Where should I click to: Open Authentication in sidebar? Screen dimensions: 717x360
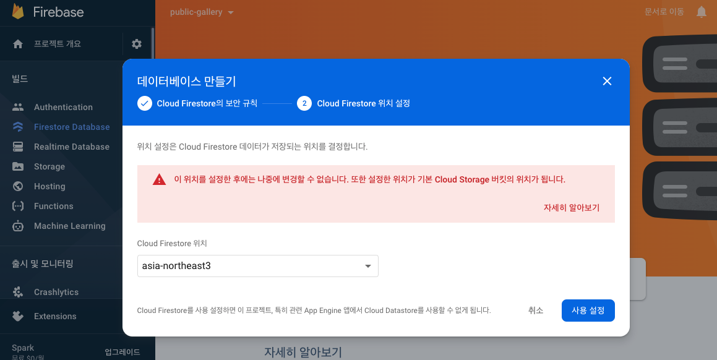pyautogui.click(x=63, y=107)
